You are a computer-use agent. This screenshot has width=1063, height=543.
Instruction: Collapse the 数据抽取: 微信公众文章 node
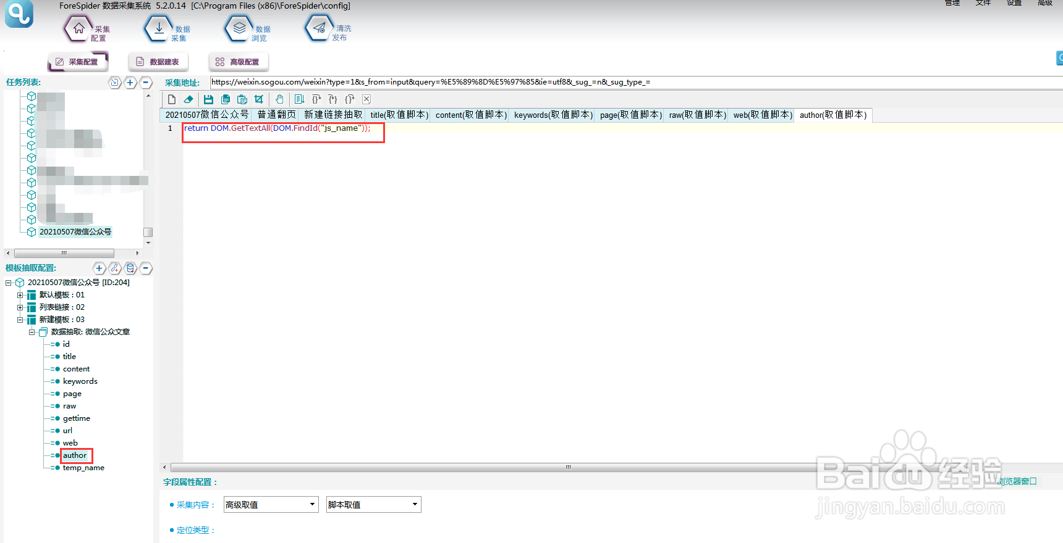click(x=32, y=332)
